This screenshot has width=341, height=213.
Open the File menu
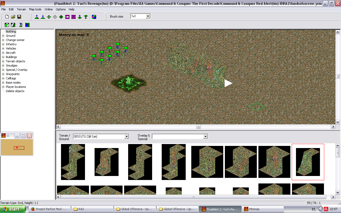tap(3, 9)
